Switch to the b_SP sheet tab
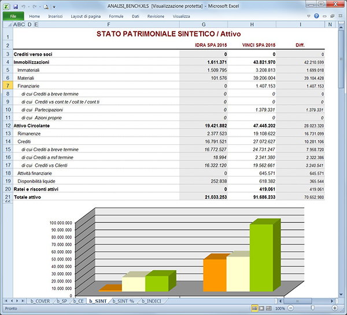The image size is (347, 315). (x=62, y=301)
